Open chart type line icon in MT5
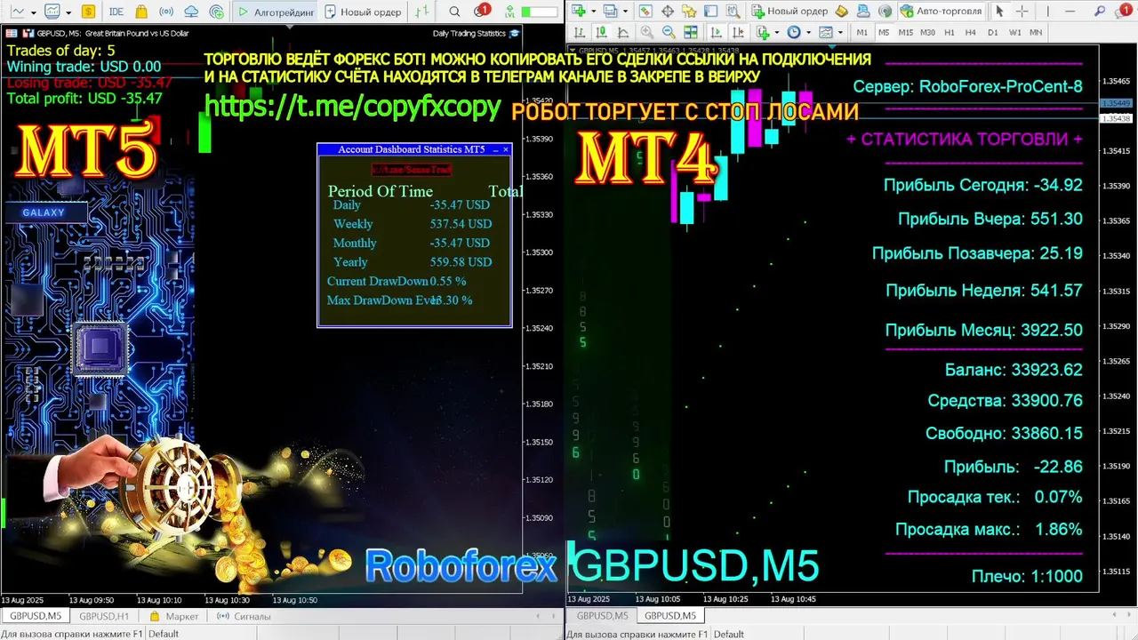 [17, 12]
